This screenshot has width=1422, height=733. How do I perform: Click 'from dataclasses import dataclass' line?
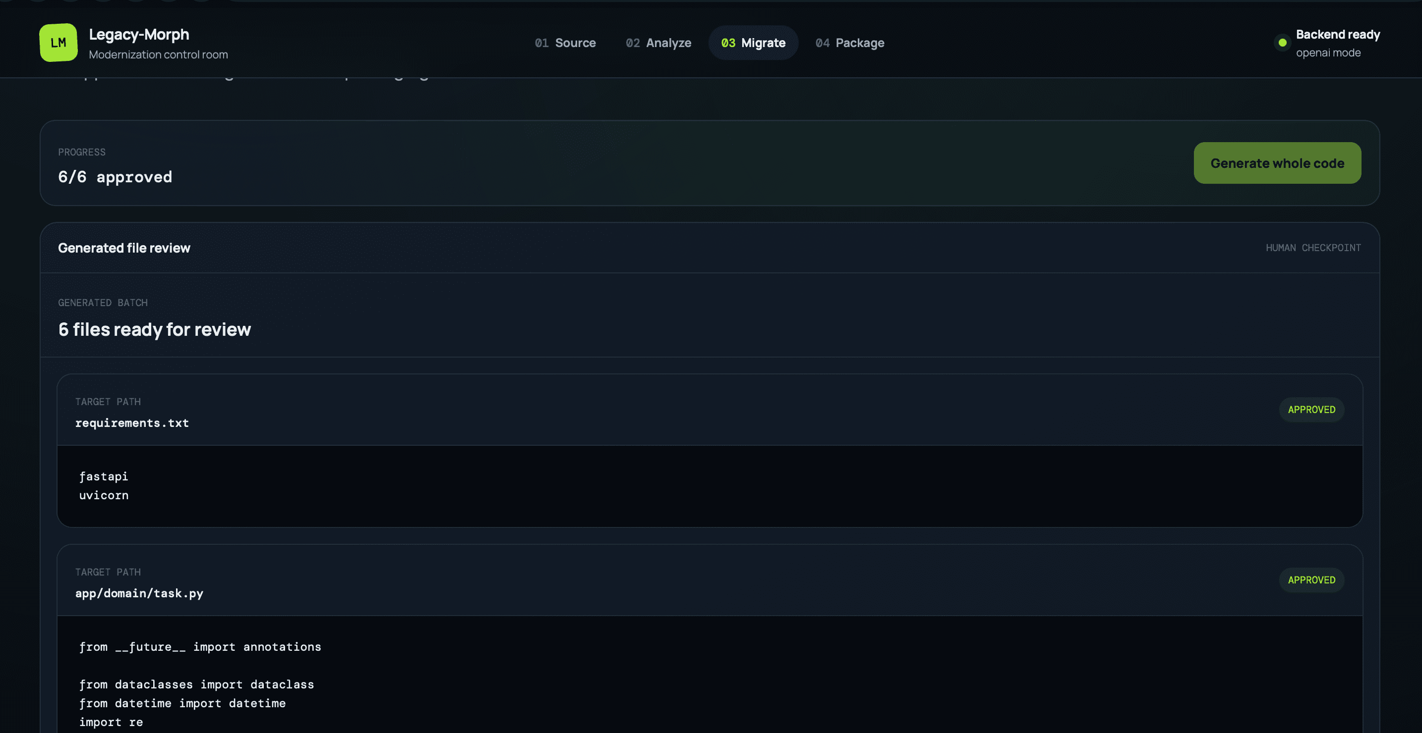coord(196,684)
